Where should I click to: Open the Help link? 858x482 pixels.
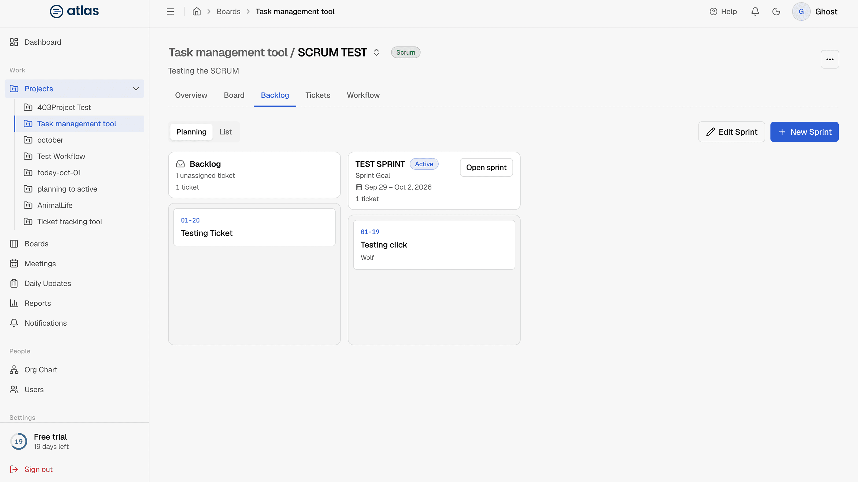pyautogui.click(x=723, y=12)
